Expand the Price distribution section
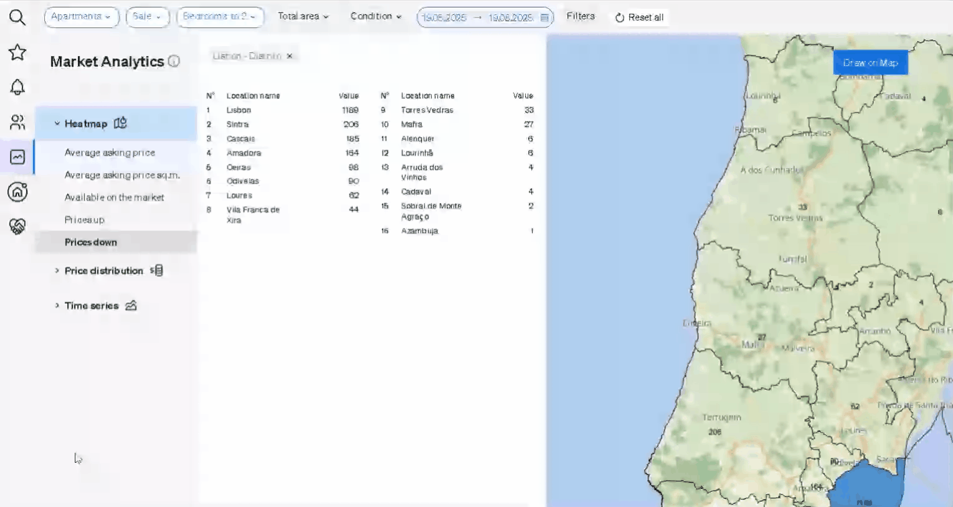This screenshot has height=507, width=953. coord(103,271)
